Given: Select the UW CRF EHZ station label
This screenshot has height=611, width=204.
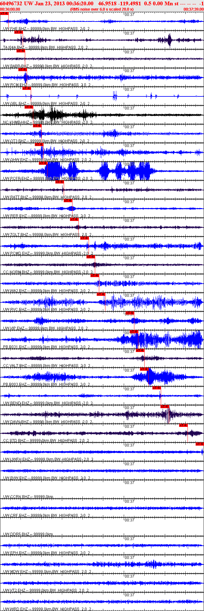Looking at the screenshot, I should coord(15,516).
